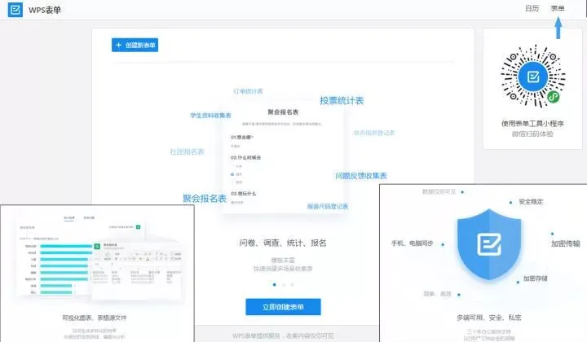Click the visual chart preview thumbnail
The height and width of the screenshot is (342, 587).
click(100, 258)
